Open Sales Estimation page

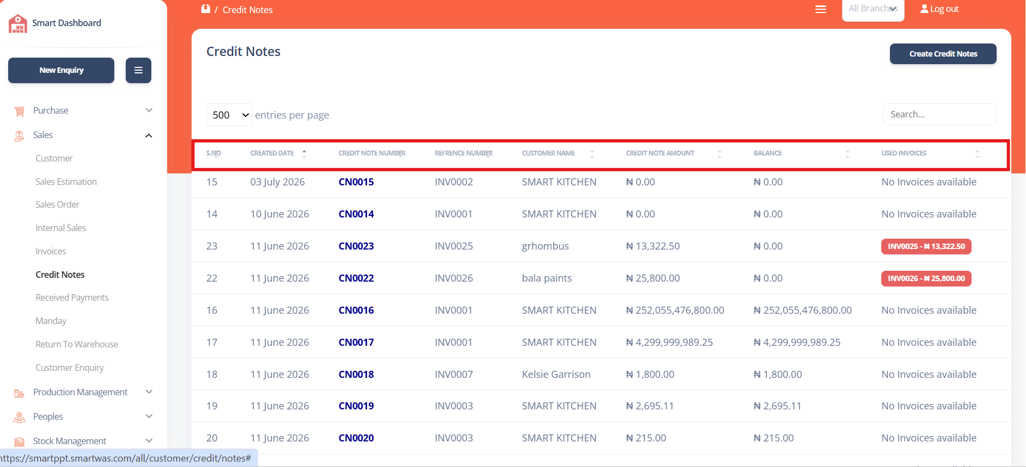[x=66, y=182]
